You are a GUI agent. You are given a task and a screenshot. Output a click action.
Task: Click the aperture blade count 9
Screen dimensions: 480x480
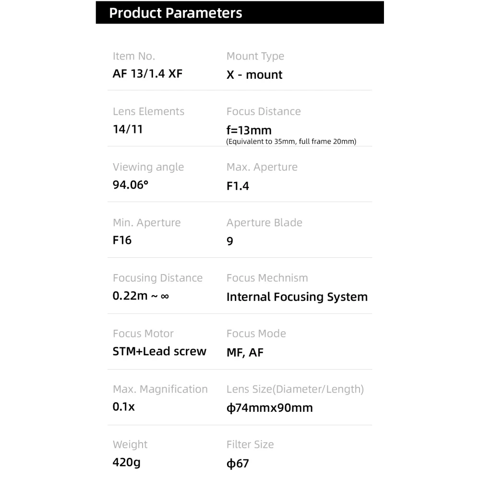230,241
